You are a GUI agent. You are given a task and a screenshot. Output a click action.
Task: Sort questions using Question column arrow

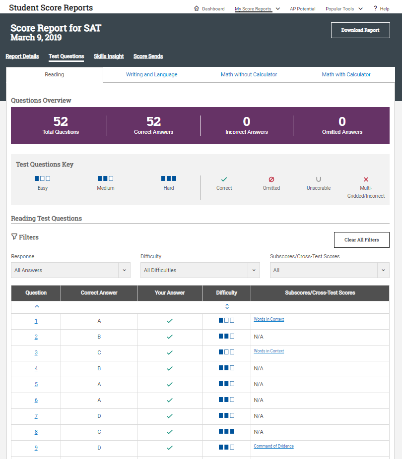coord(37,306)
